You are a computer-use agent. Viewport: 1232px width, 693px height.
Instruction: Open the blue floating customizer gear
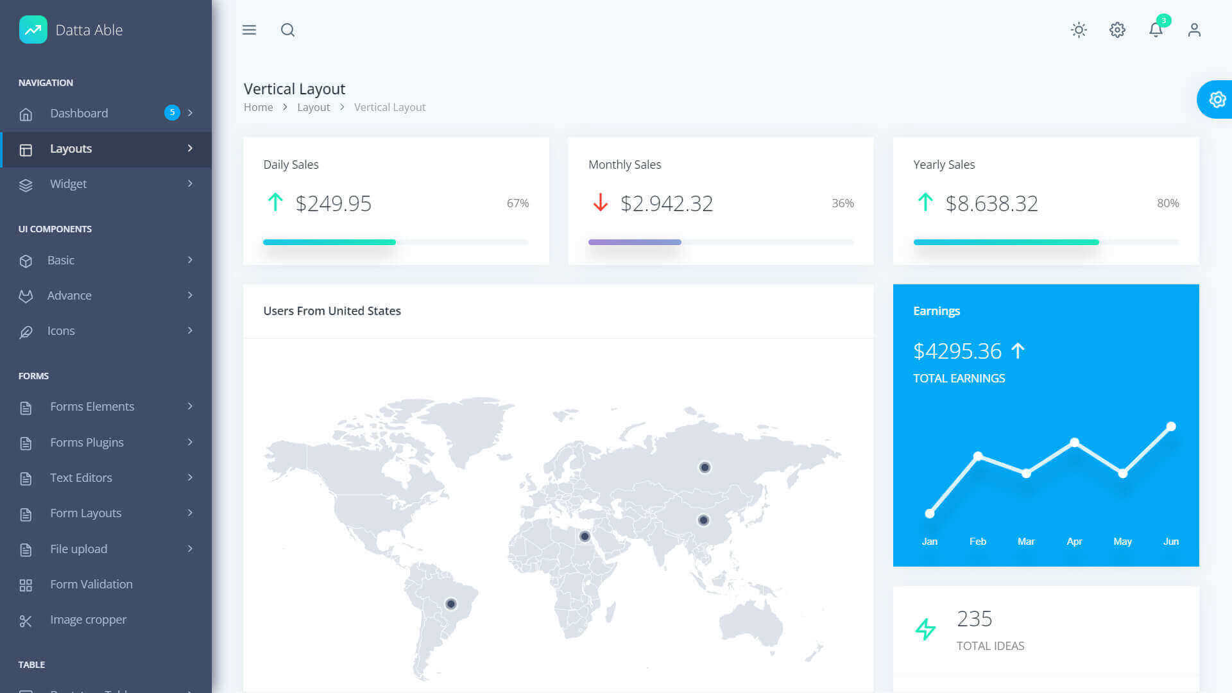(x=1217, y=99)
